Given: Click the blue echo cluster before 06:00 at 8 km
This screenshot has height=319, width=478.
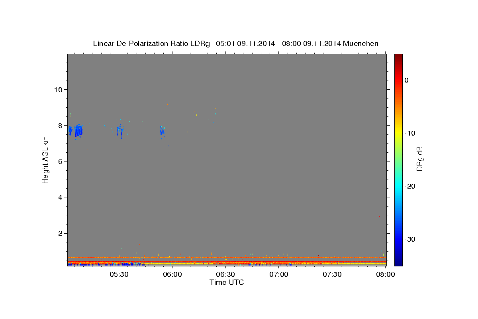Looking at the screenshot, I should tap(162, 132).
